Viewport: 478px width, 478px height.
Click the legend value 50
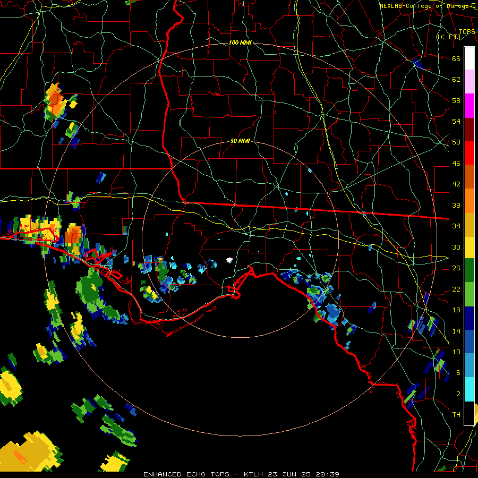pyautogui.click(x=456, y=142)
